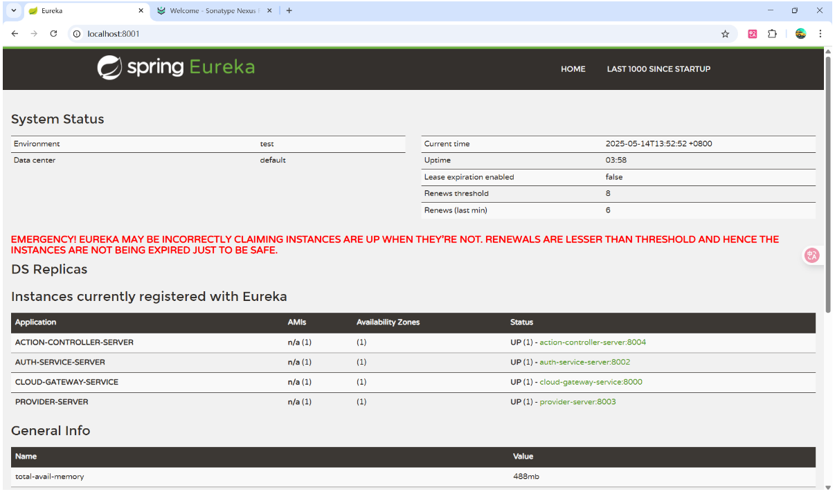Select ACTION-CONTROLLER-SERVER application name
The width and height of the screenshot is (835, 494).
74,342
